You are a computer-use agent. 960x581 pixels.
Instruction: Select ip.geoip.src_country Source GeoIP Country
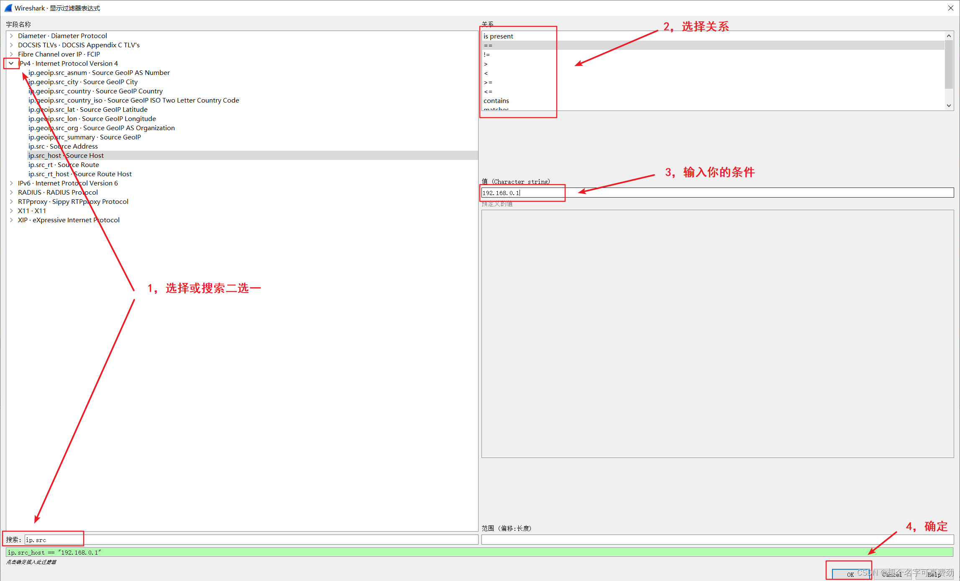(x=253, y=91)
